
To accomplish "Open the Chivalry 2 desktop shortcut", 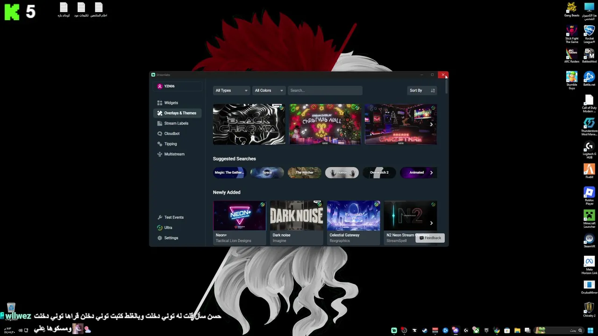I will point(589,309).
